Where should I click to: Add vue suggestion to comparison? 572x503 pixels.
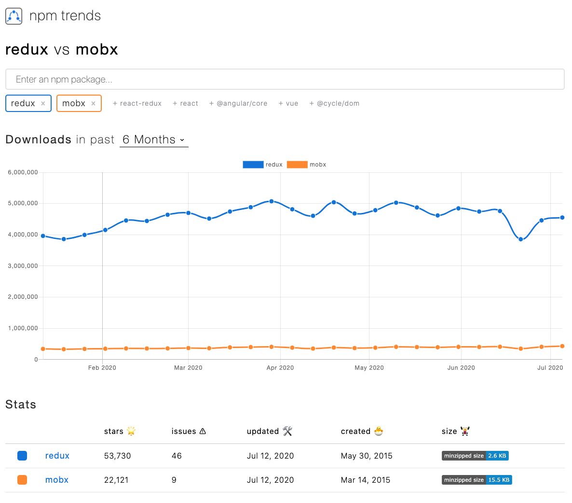click(x=288, y=103)
